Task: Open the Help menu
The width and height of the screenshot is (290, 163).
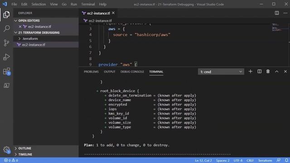Action: (x=103, y=4)
